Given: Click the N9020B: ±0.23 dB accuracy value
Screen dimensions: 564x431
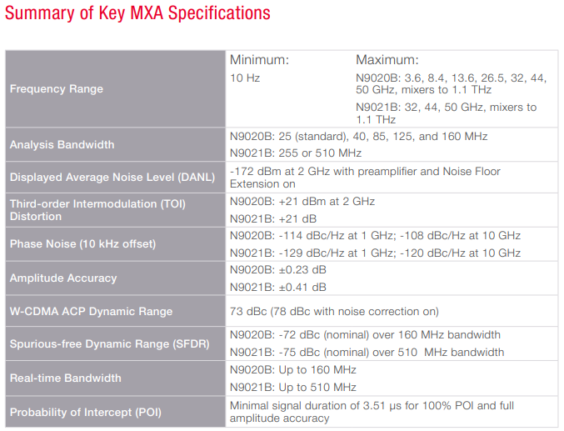Looking at the screenshot, I should pos(278,270).
